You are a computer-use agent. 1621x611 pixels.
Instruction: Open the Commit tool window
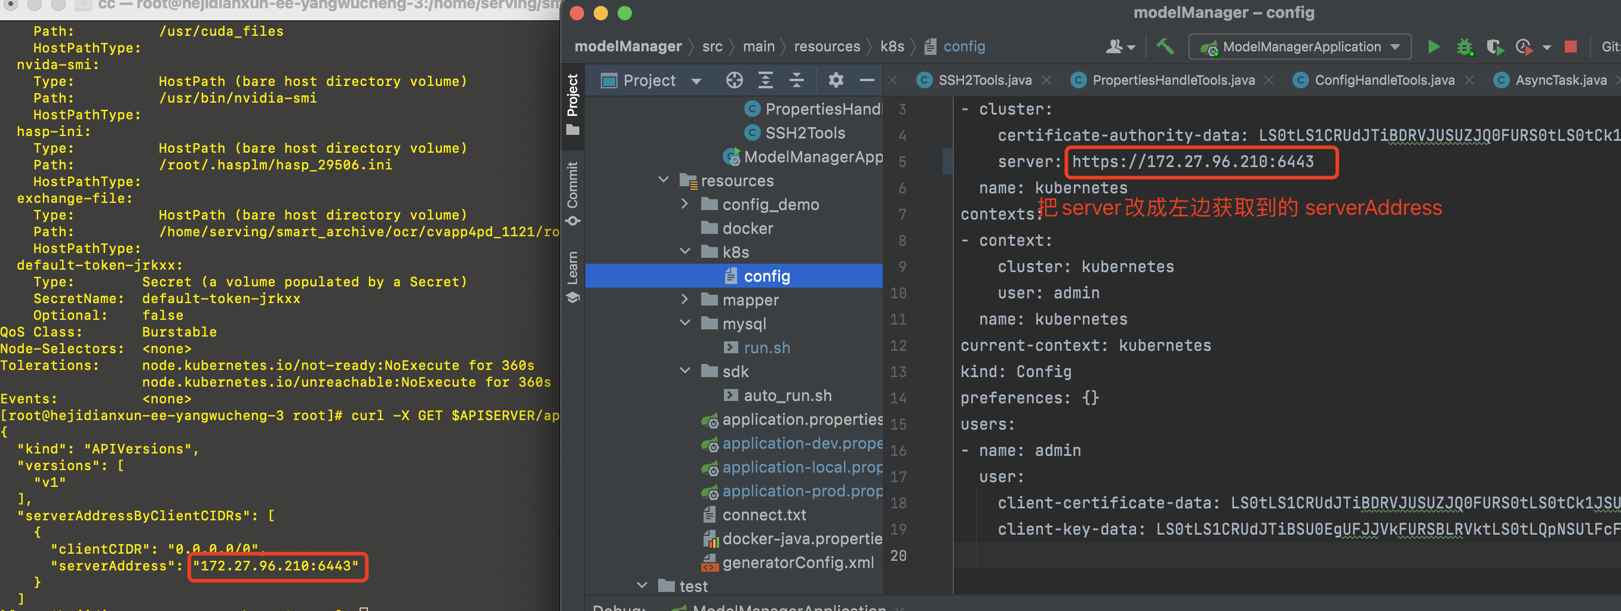[x=572, y=193]
